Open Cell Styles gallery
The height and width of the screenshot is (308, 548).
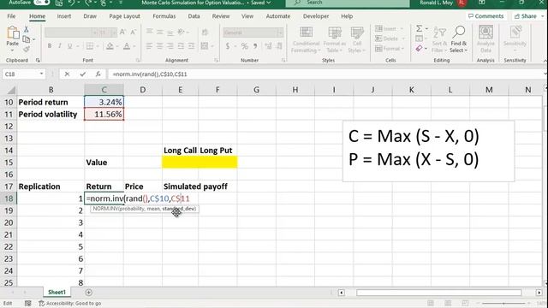click(357, 40)
